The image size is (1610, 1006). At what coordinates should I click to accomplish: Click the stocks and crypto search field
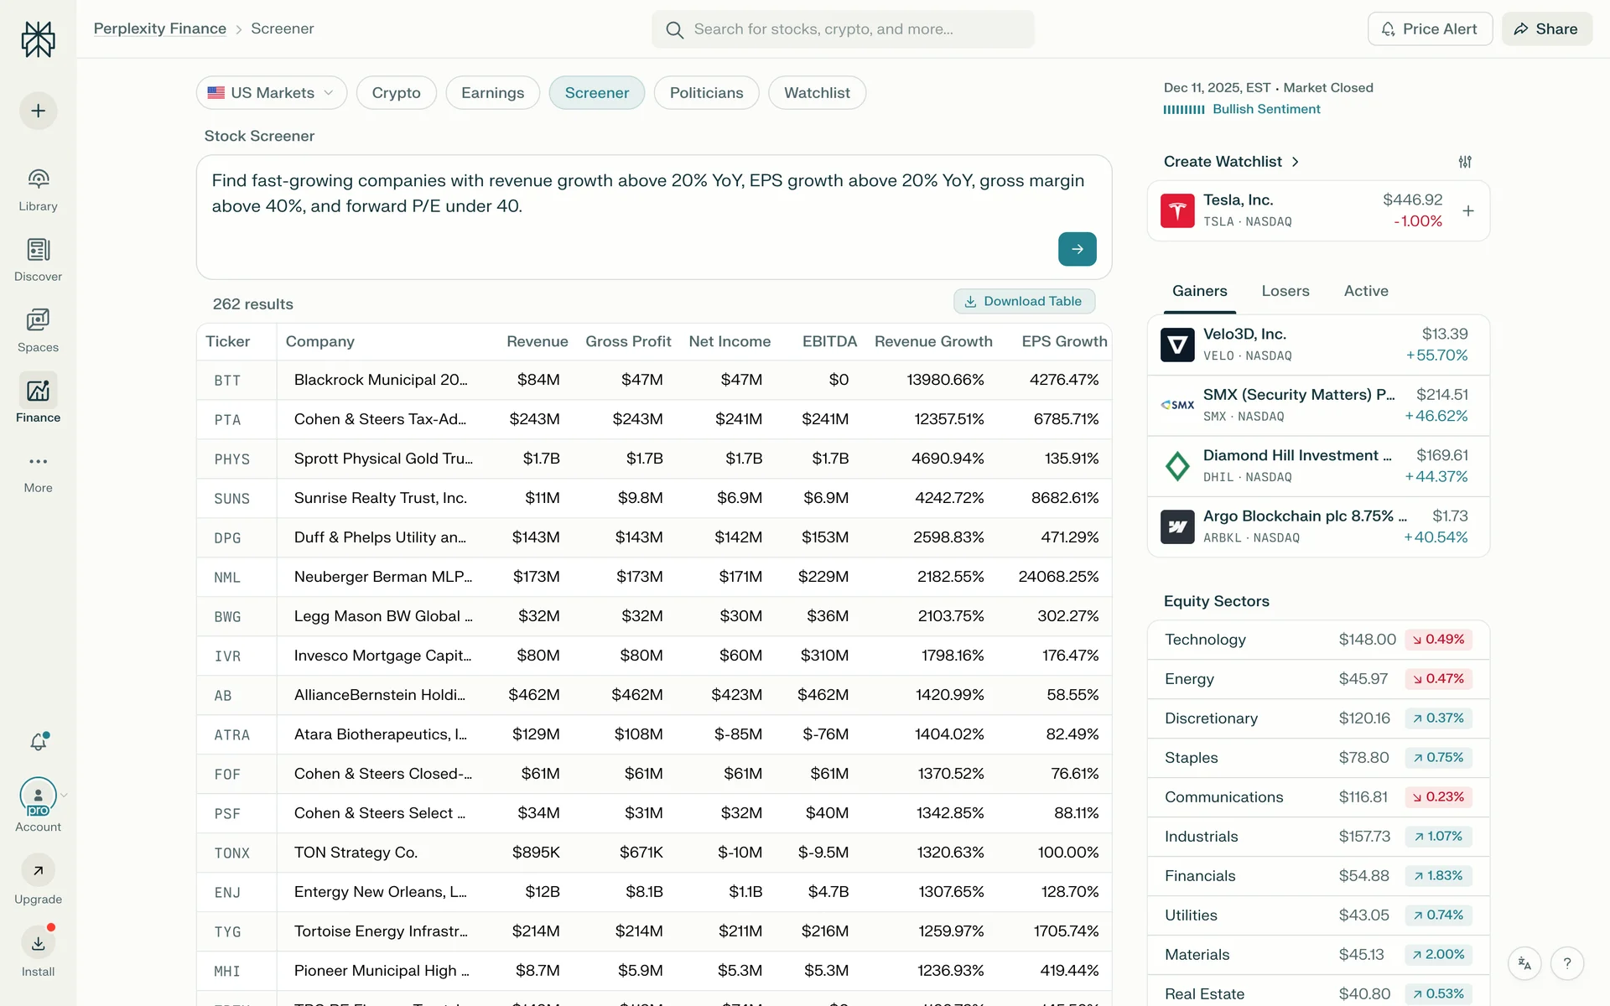tap(843, 29)
